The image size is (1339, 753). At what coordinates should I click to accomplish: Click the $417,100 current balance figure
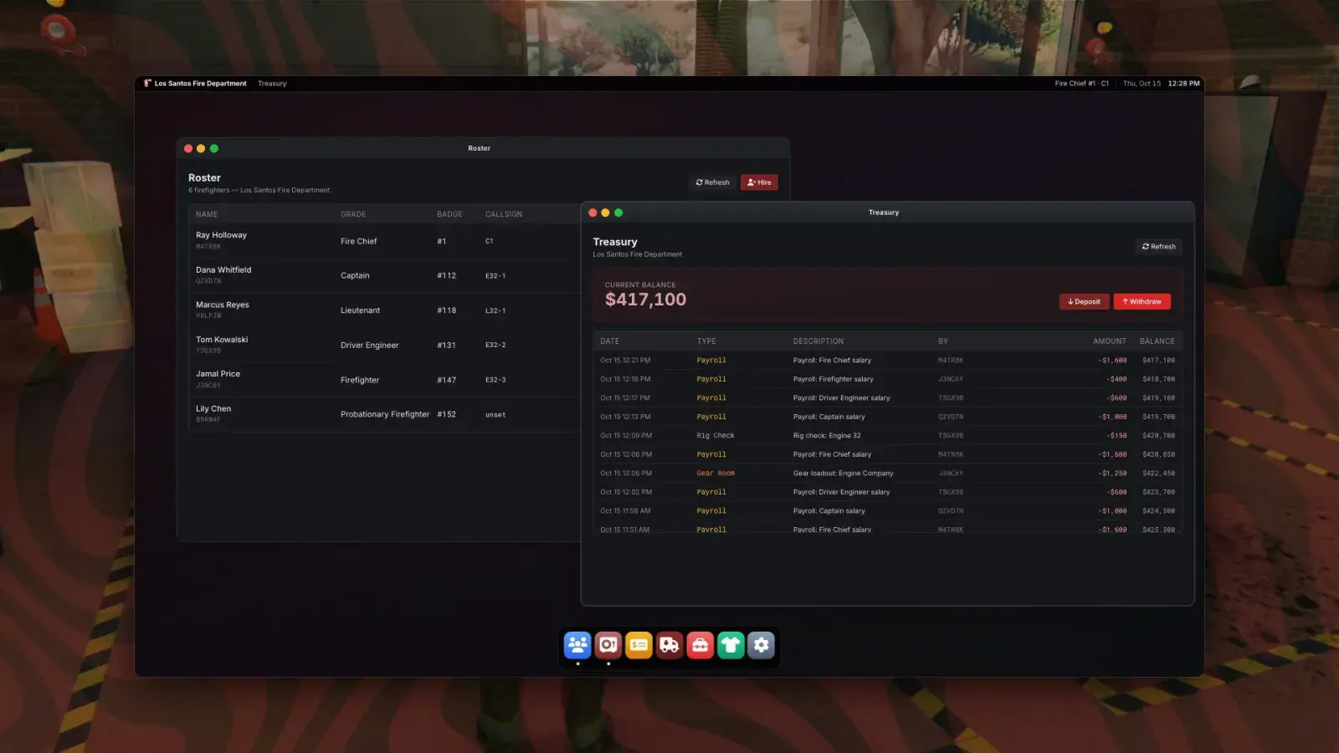(x=645, y=300)
